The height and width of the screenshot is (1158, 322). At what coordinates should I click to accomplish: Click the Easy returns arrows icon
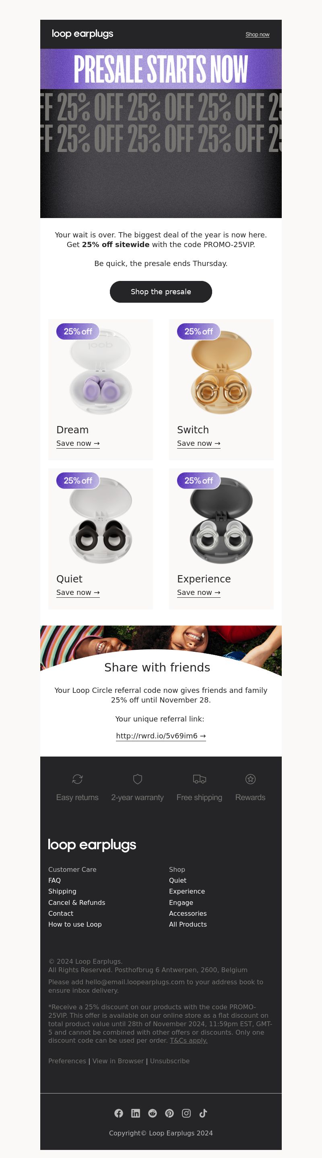pos(77,779)
